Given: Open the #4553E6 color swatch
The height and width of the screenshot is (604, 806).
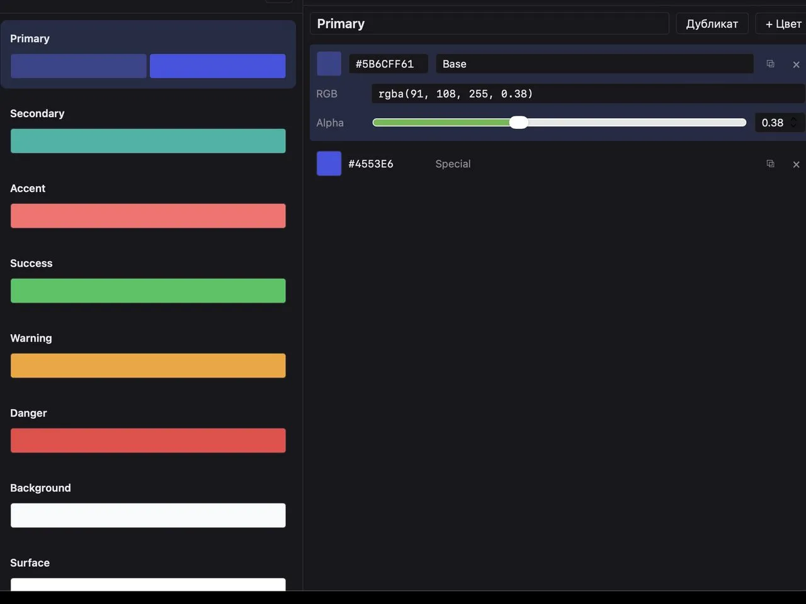Looking at the screenshot, I should 329,164.
